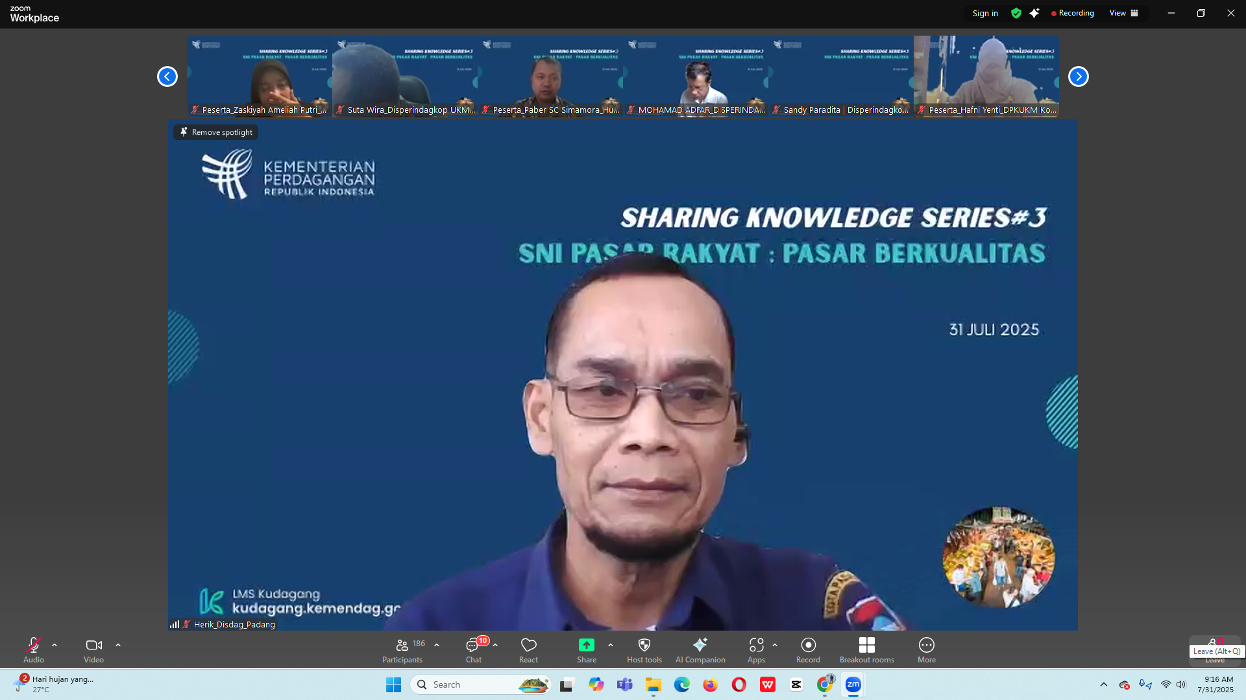Unmute microphone with Audio button

(34, 650)
